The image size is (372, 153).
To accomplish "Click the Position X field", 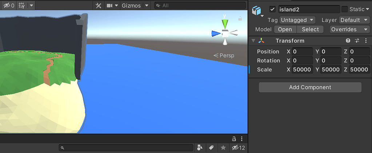I will 302,52.
